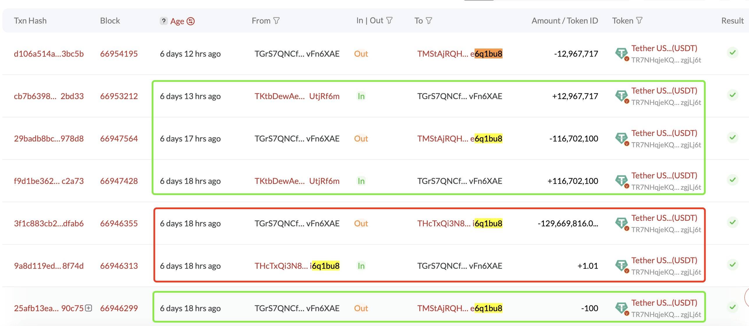Open the In | Out column filter
The image size is (749, 326).
(389, 20)
